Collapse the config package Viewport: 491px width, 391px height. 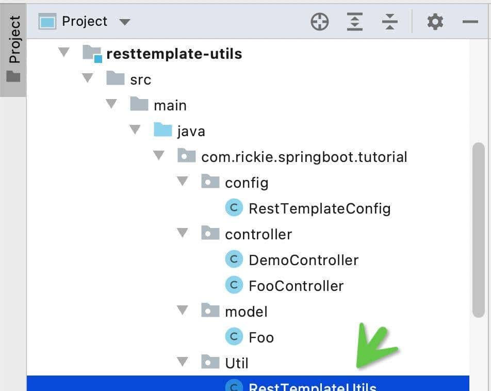(182, 182)
